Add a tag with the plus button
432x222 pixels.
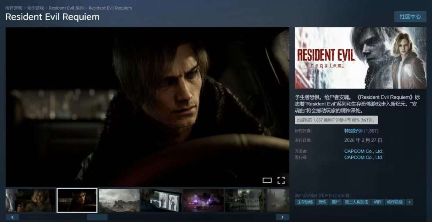coord(409,202)
